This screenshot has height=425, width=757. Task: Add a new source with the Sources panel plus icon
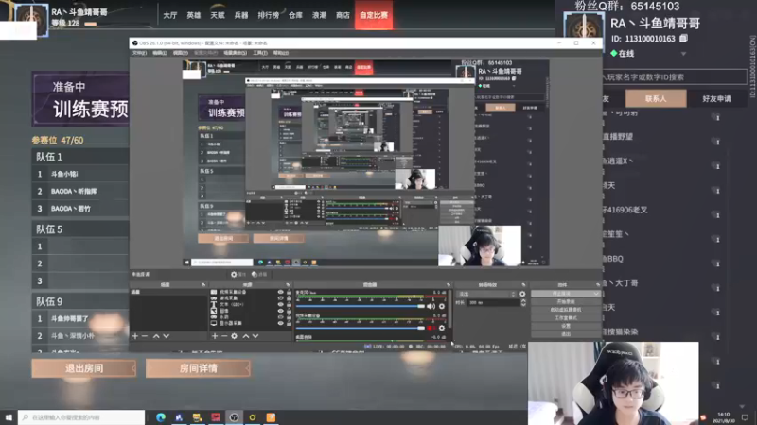point(215,336)
